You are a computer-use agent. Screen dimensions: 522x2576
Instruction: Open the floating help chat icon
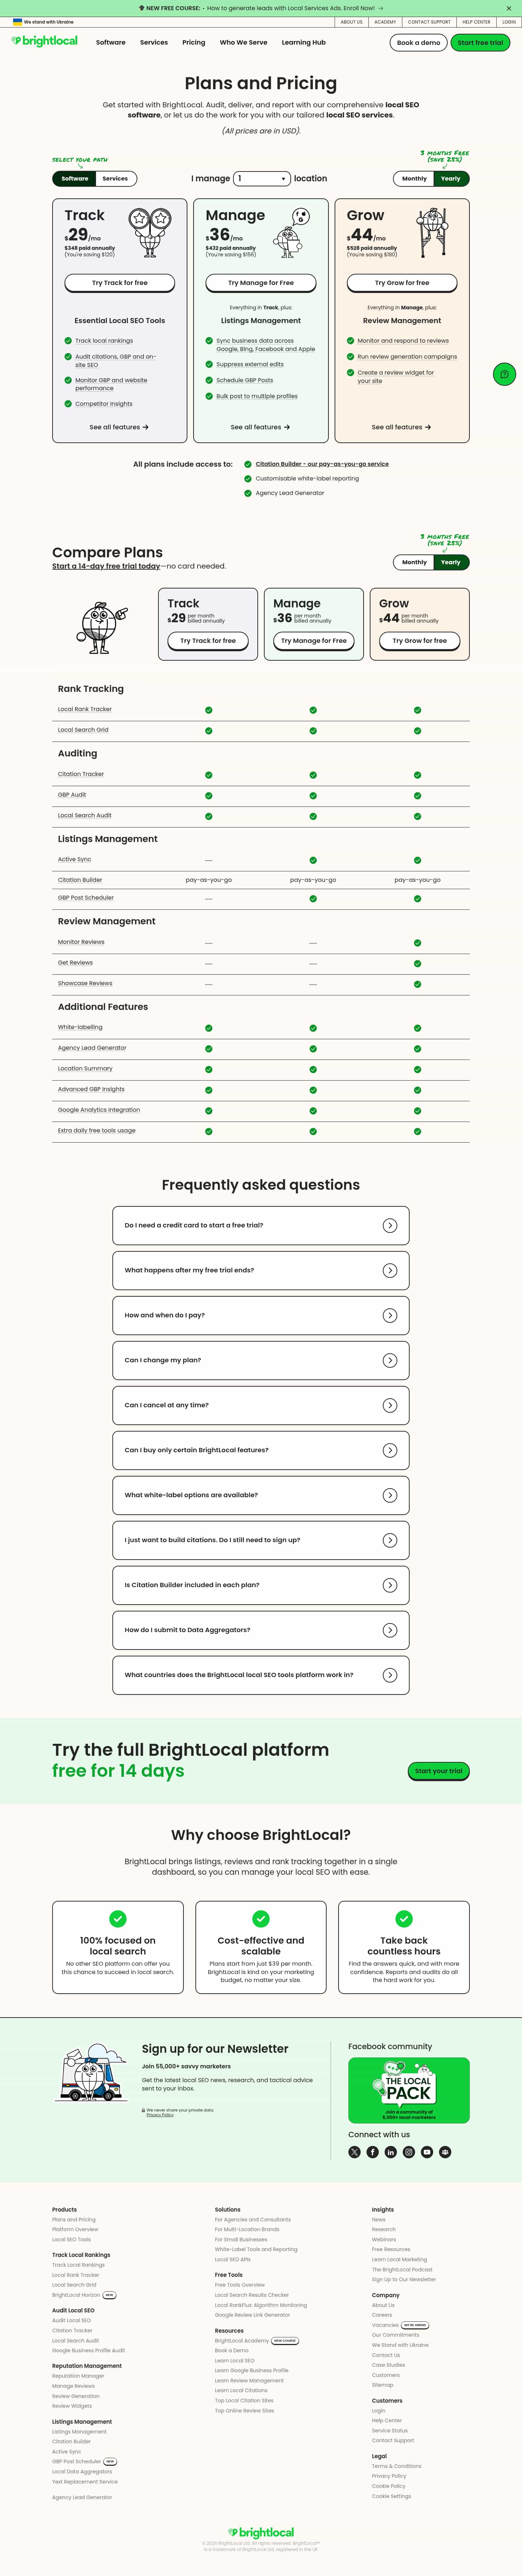(x=504, y=374)
